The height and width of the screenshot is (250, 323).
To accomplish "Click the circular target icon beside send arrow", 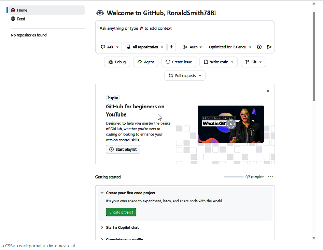I will [x=259, y=47].
